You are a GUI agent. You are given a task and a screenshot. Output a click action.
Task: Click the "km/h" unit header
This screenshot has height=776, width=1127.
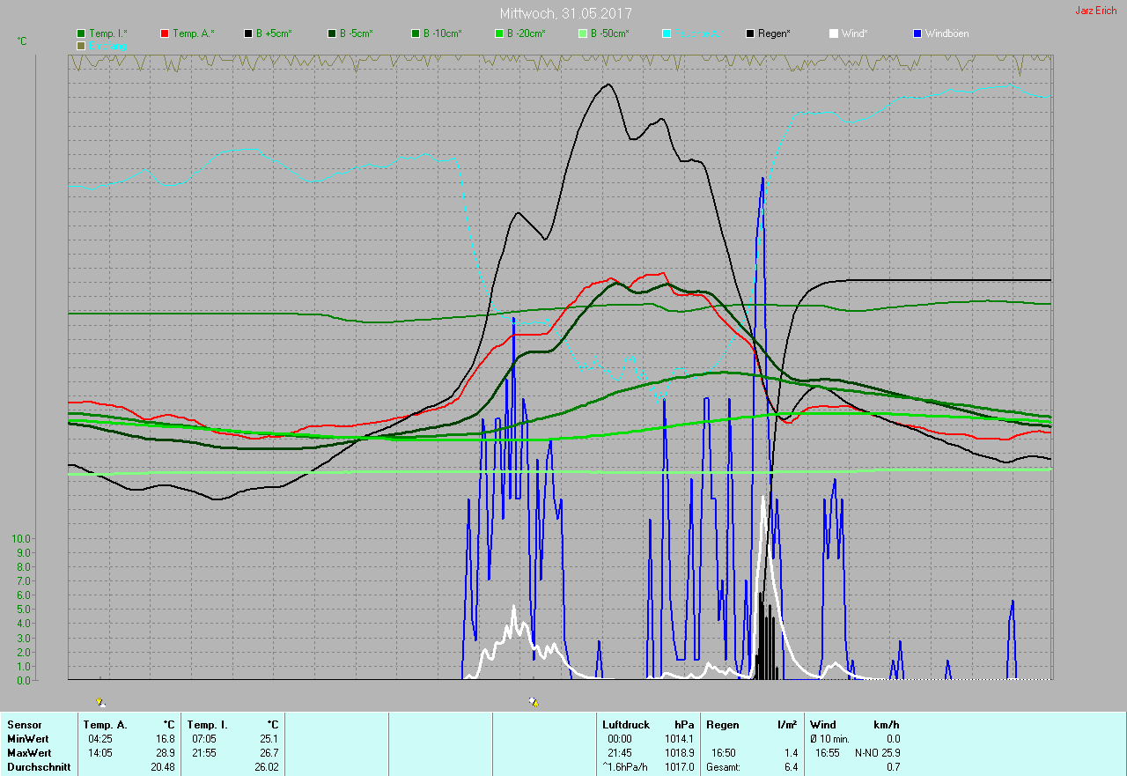click(886, 725)
